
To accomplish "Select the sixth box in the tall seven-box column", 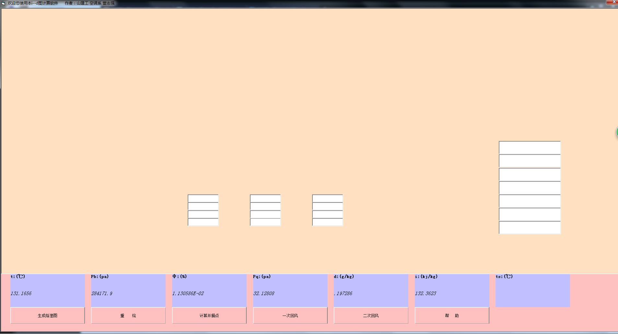I will 530,214.
